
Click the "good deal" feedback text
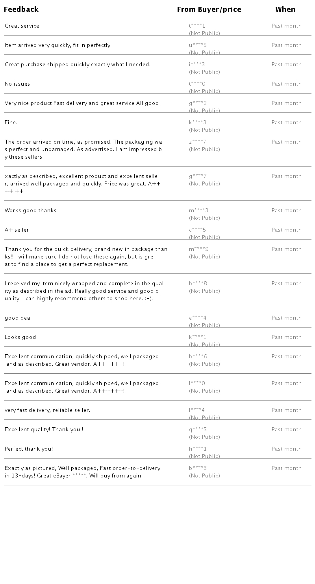click(18, 318)
